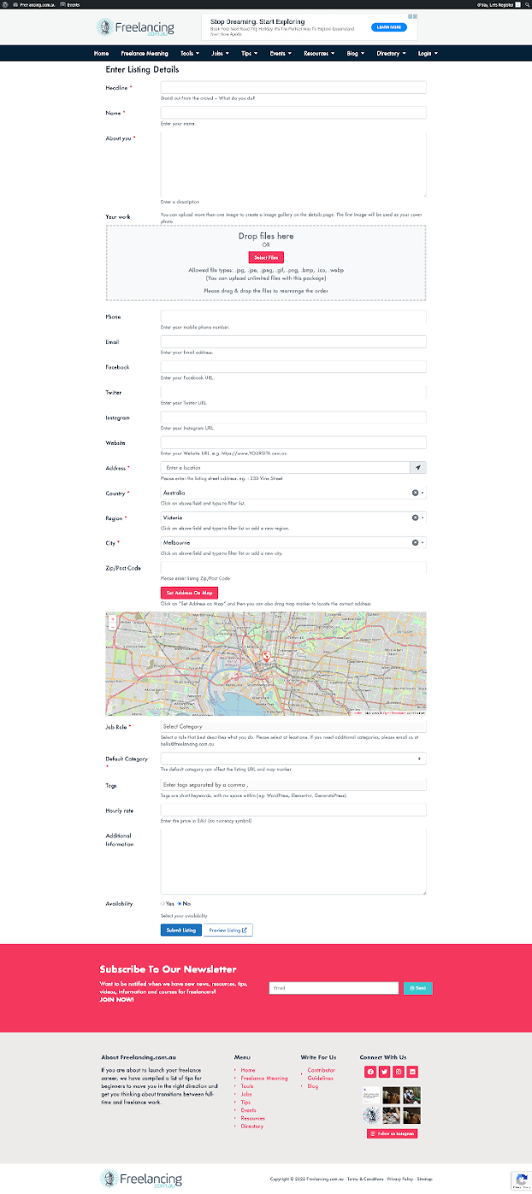The height and width of the screenshot is (1194, 532).
Task: Open the LinkedIn social icon in footer
Action: pyautogui.click(x=412, y=1072)
